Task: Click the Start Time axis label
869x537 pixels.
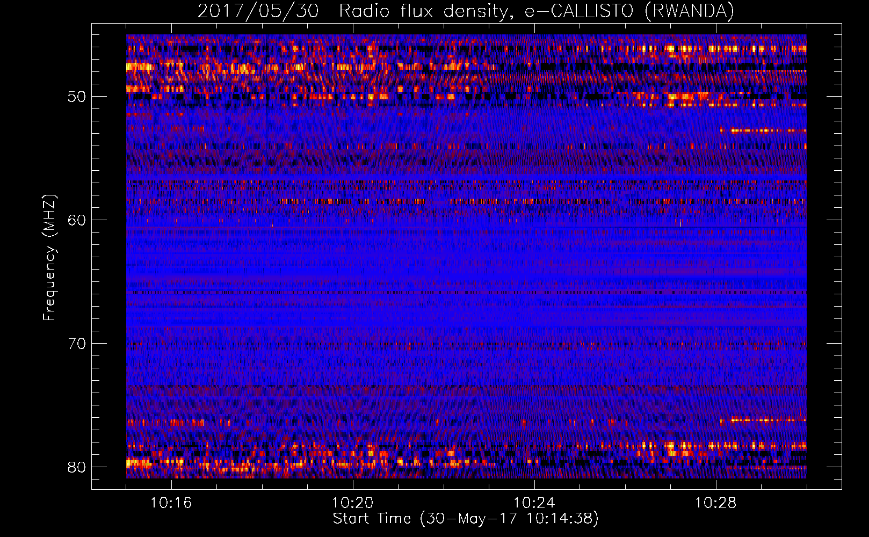Action: tap(466, 519)
